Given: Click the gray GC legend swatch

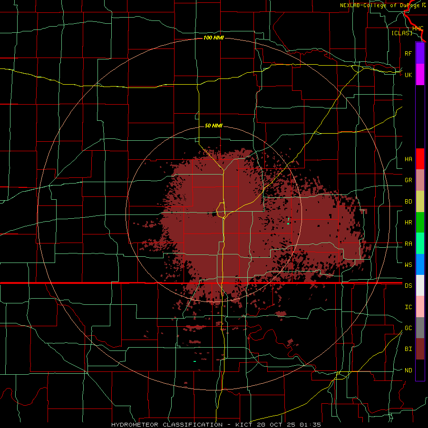Looking at the screenshot, I should [420, 328].
